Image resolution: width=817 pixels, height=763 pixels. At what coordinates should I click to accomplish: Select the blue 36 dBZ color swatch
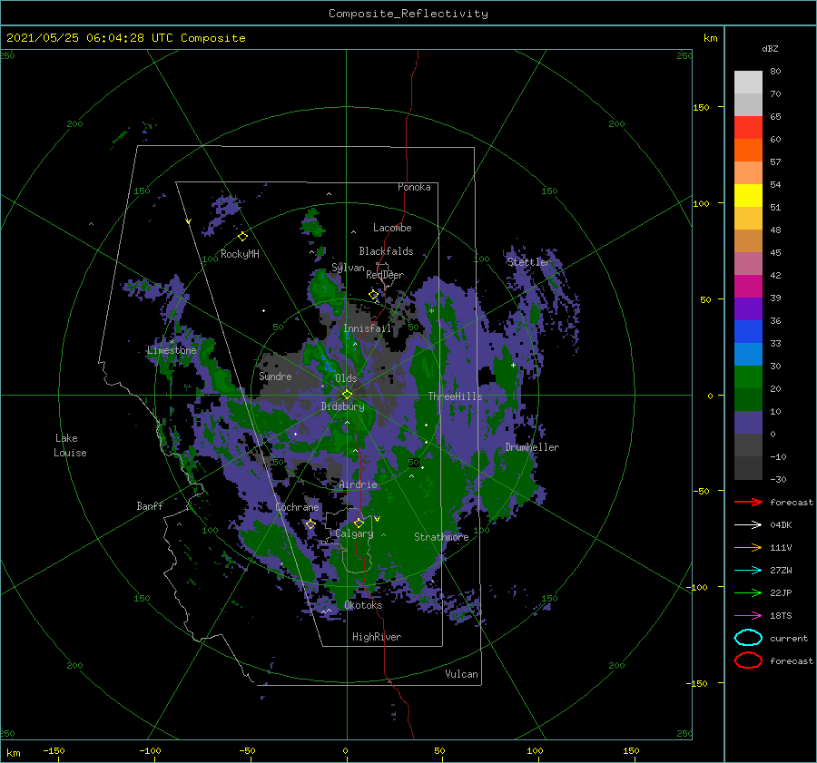[748, 331]
